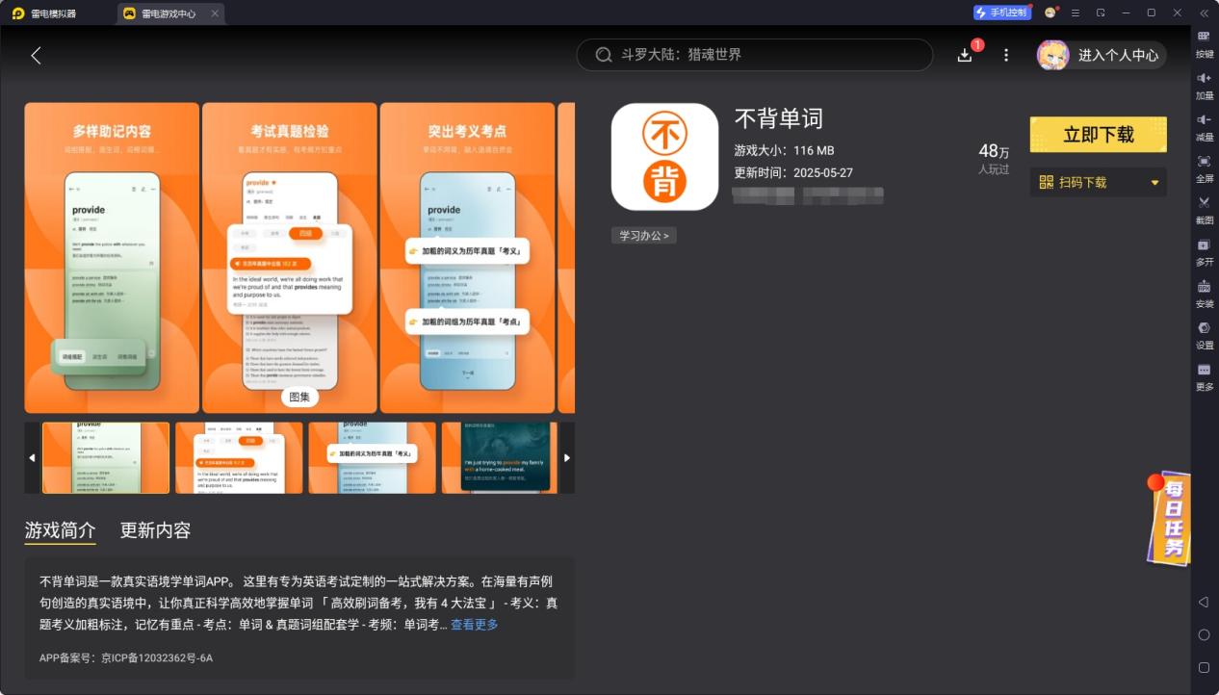The width and height of the screenshot is (1219, 695).
Task: Open 按键 key mapping in sidebar
Action: (x=1205, y=43)
